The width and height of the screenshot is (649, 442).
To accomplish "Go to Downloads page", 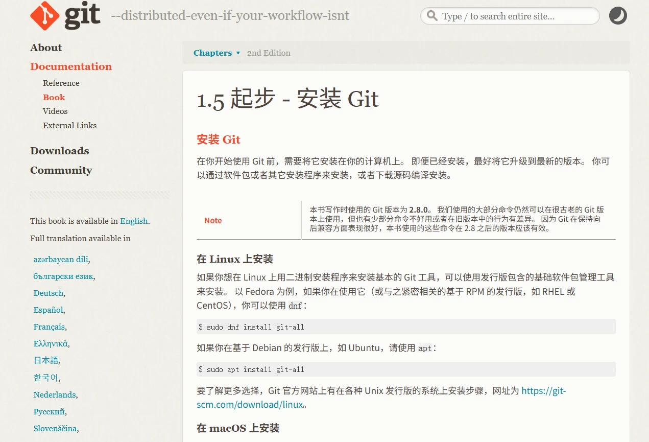I will (x=60, y=151).
